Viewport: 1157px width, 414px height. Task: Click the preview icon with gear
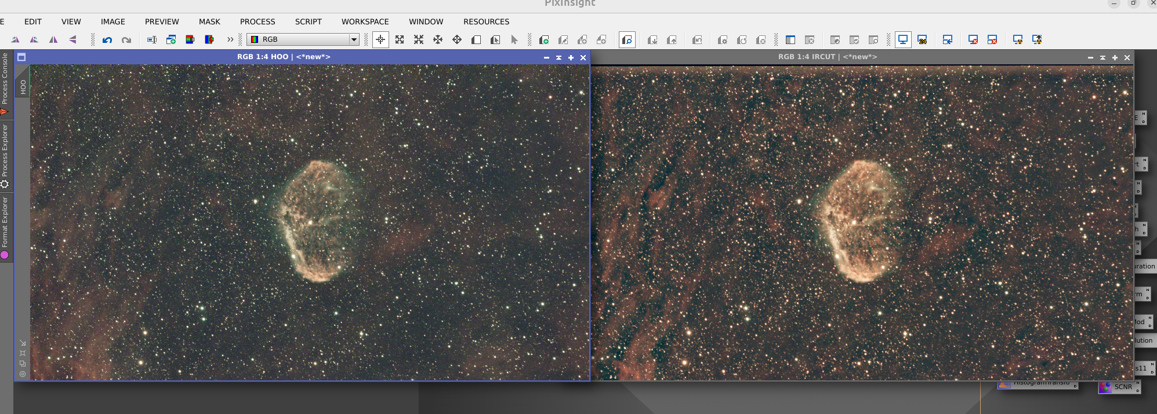pos(723,40)
